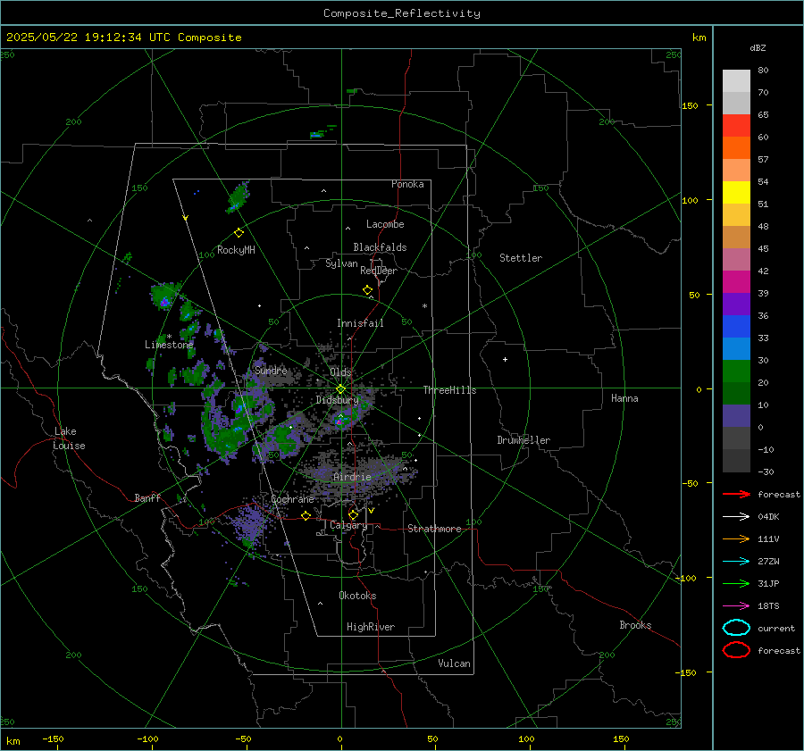Click the cyan 27ZW arrow icon

736,562
